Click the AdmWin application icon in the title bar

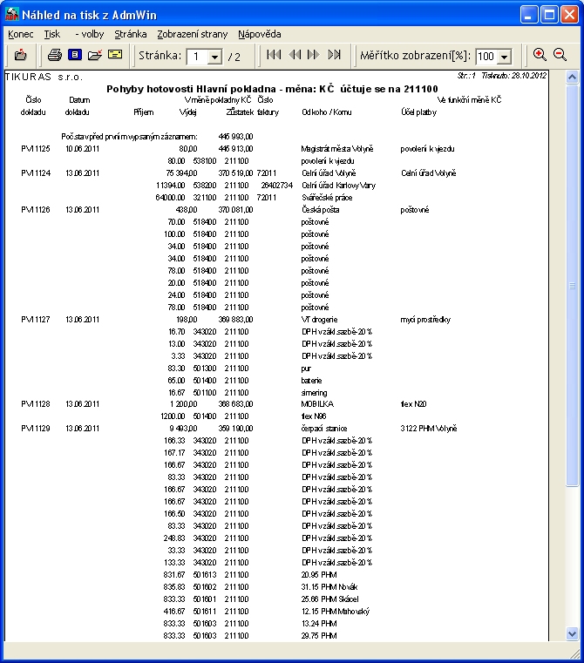[12, 15]
